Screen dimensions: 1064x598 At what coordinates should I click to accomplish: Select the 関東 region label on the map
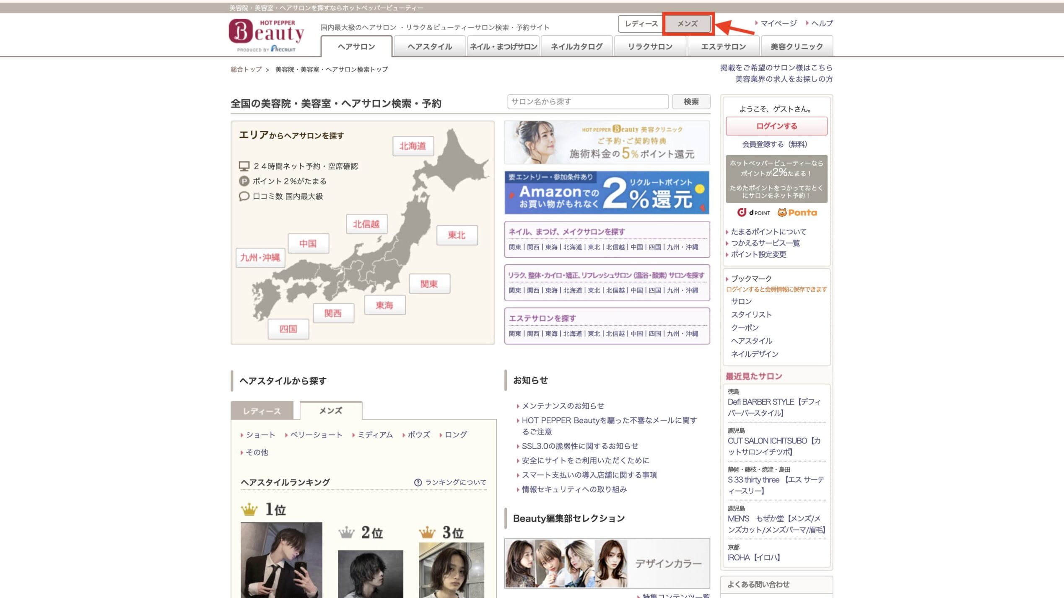click(x=429, y=284)
